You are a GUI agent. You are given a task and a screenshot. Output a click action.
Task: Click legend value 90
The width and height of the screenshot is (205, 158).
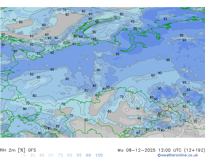(70, 155)
